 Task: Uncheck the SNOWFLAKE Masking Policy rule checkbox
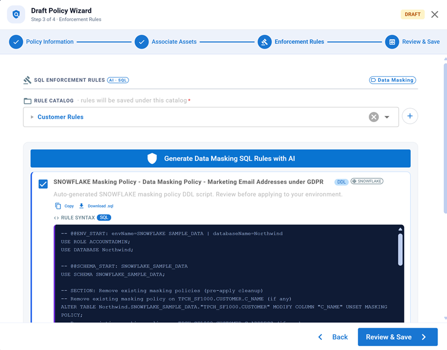(43, 184)
